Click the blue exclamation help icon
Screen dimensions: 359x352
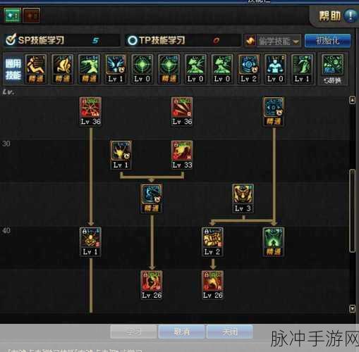pos(351,16)
